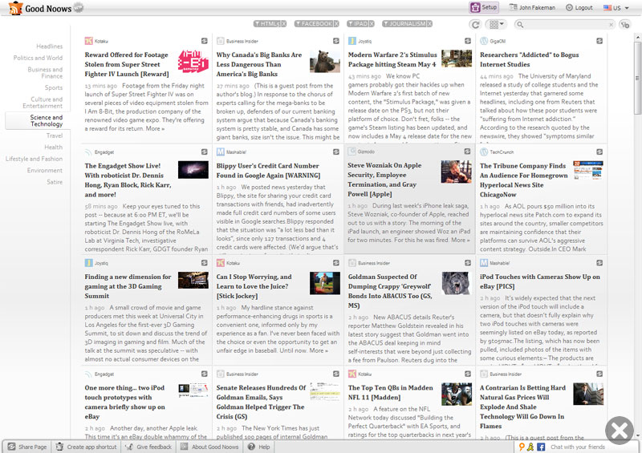The height and width of the screenshot is (453, 642).
Task: Click the Setup button
Action: tap(484, 7)
